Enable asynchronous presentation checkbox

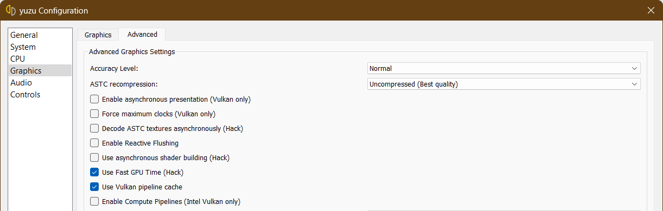94,100
